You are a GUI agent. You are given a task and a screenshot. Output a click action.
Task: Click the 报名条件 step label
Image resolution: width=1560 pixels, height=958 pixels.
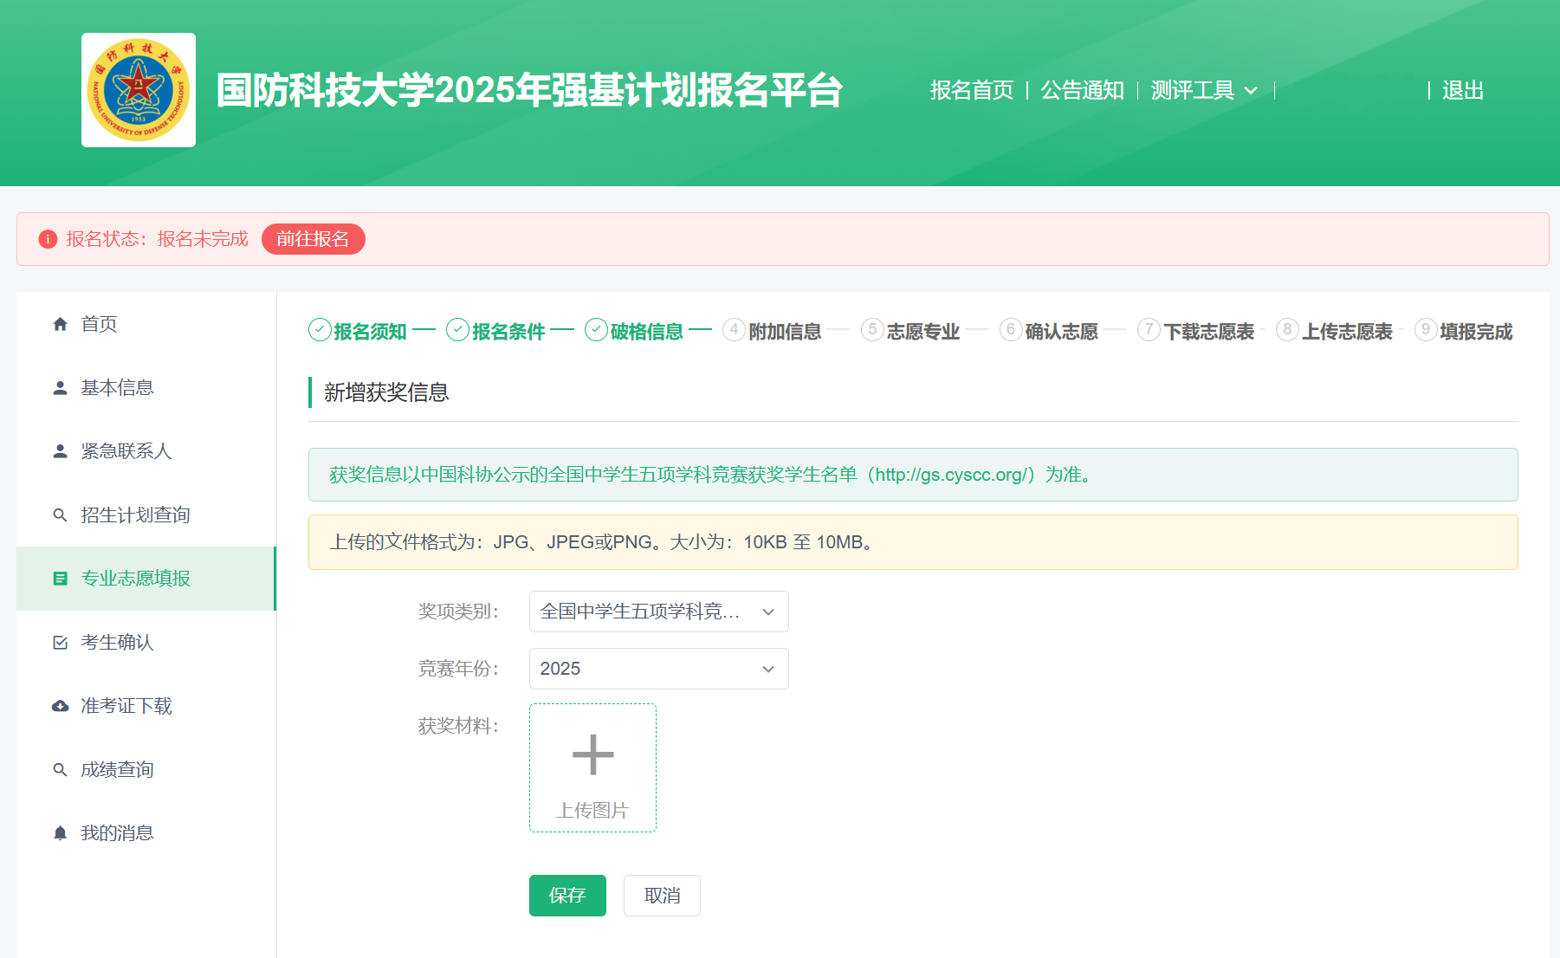coord(508,332)
